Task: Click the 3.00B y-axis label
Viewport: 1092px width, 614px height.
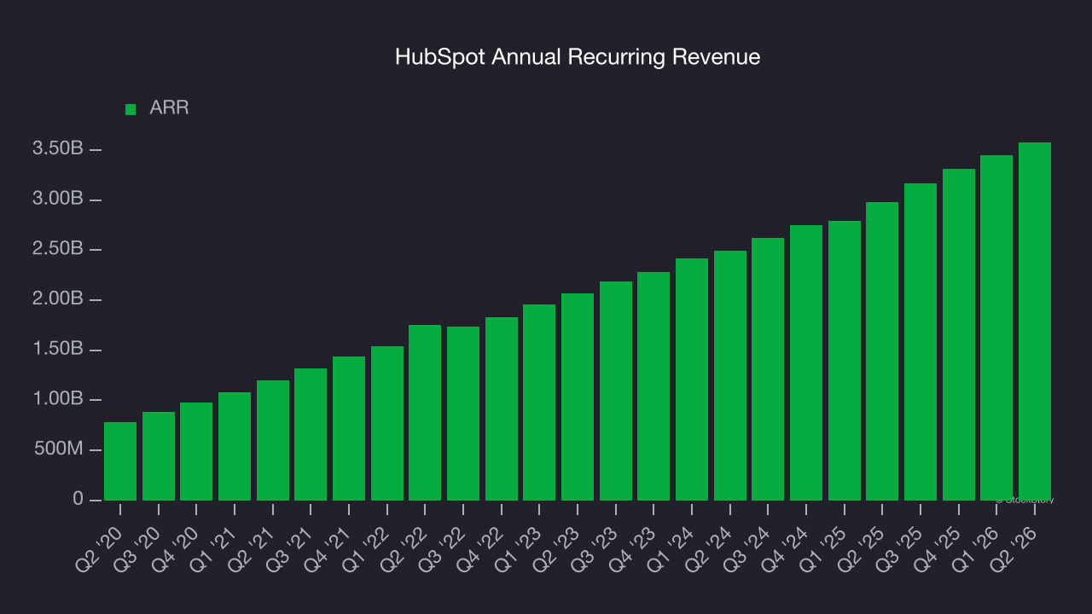Action: point(58,199)
